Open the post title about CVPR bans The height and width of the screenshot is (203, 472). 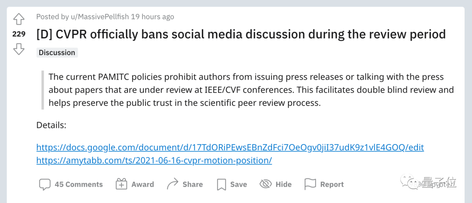point(241,34)
